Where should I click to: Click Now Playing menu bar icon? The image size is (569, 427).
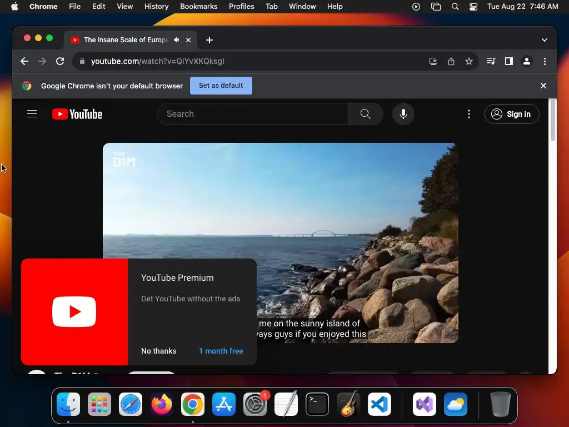(416, 7)
